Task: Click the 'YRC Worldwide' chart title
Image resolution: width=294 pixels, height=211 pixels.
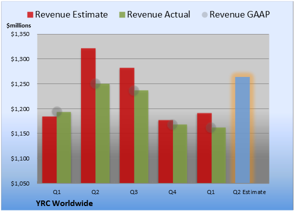Action: point(64,203)
